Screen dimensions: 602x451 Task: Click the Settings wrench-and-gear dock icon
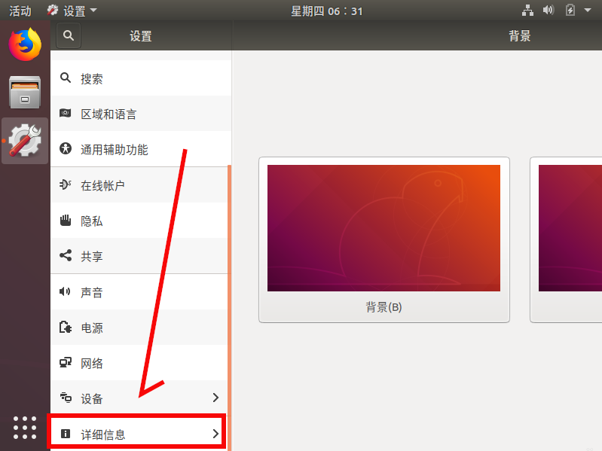click(x=25, y=140)
